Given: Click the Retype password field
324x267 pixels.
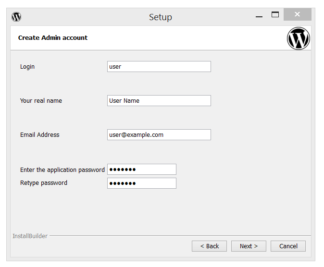Looking at the screenshot, I should pos(141,183).
